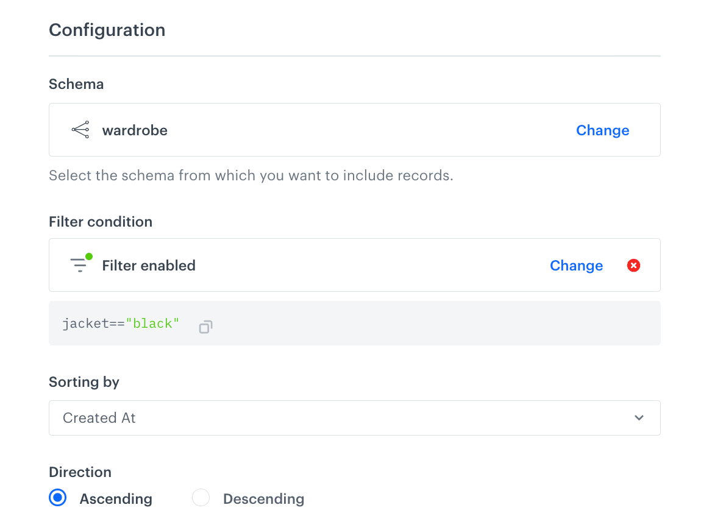The image size is (701, 530).
Task: Click the jacket=="black" expression text
Action: (x=120, y=323)
